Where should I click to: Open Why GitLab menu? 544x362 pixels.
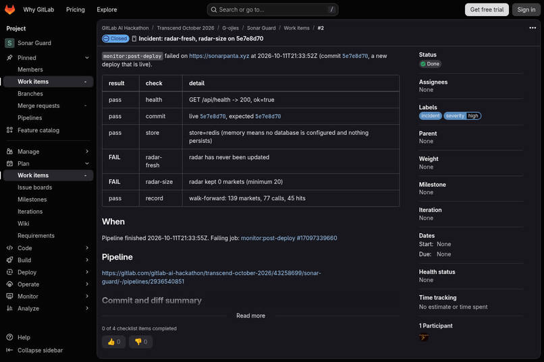(x=38, y=9)
